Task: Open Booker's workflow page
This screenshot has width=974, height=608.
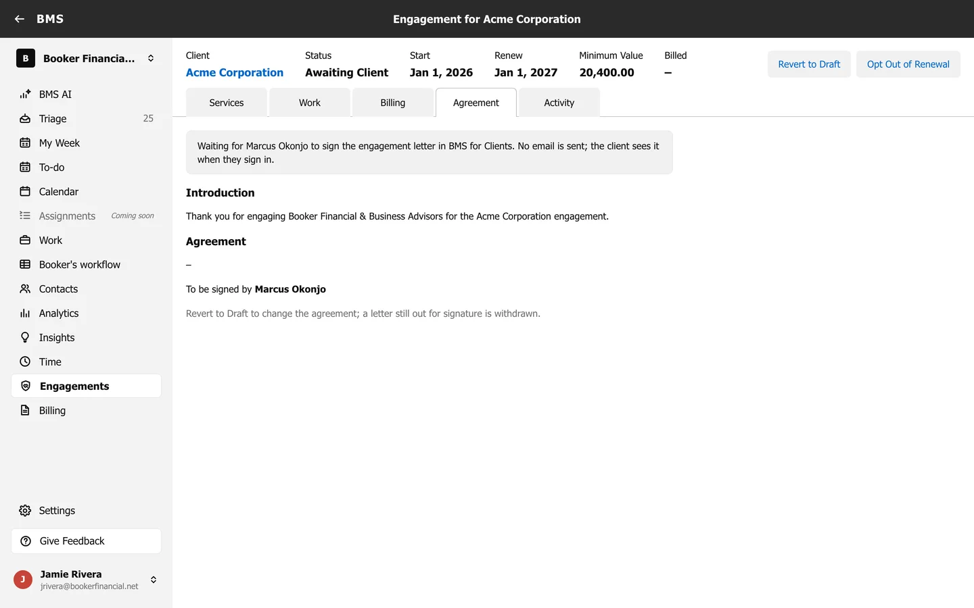Action: point(87,264)
